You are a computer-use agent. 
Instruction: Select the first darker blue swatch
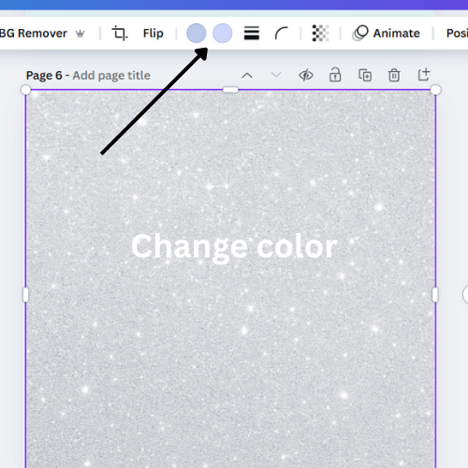pos(197,33)
